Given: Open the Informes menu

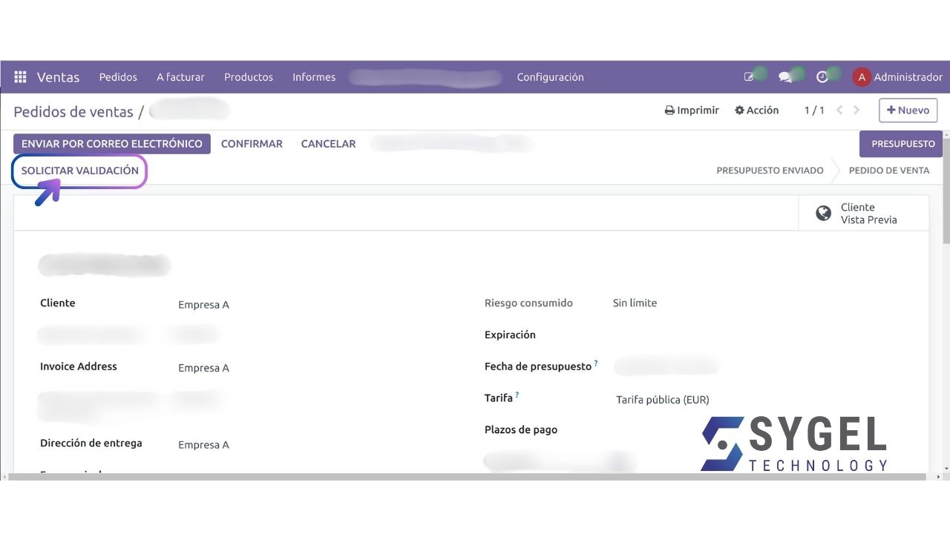Looking at the screenshot, I should tap(314, 77).
